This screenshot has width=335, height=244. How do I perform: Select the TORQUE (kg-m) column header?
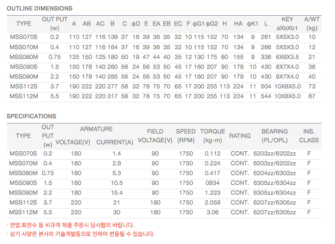(212, 136)
